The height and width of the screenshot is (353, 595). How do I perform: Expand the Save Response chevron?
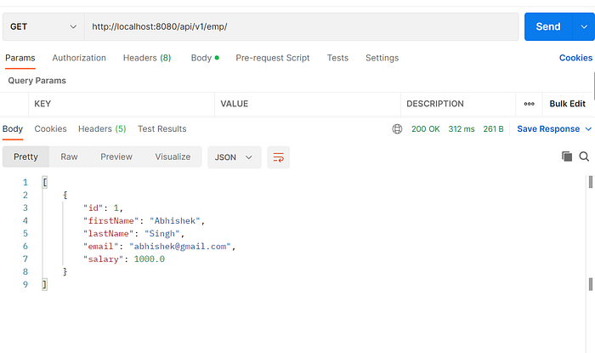(588, 129)
